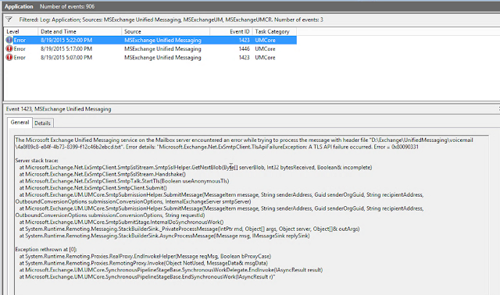This screenshot has height=295, width=500.
Task: Click Event ID 1423 in the 5:07:00 PM row
Action: (244, 57)
